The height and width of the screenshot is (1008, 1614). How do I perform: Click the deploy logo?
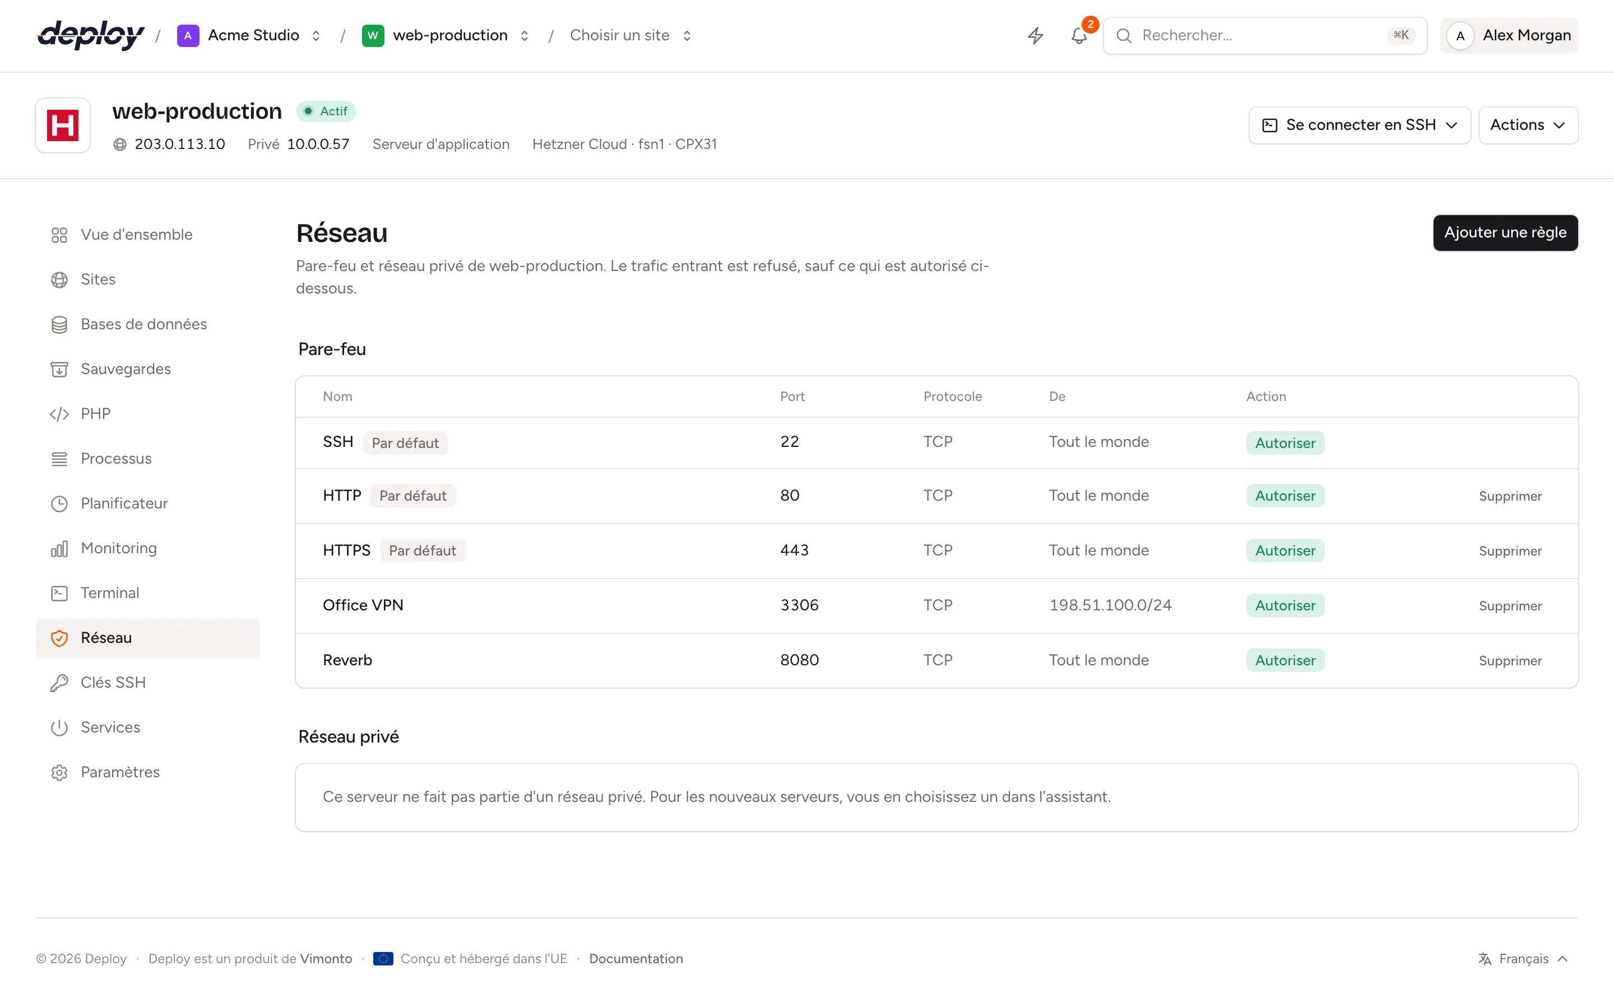pos(91,35)
